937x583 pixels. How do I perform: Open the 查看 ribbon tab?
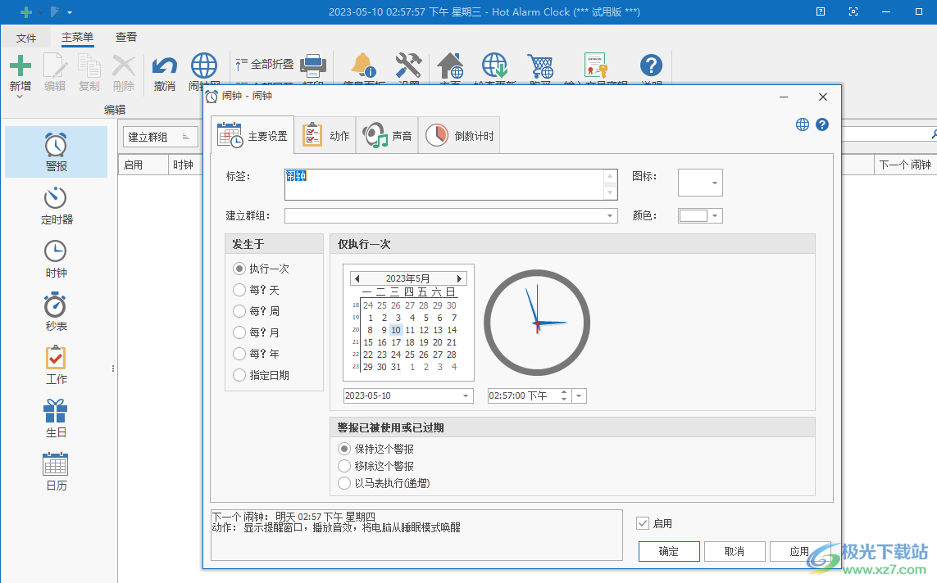click(x=126, y=37)
